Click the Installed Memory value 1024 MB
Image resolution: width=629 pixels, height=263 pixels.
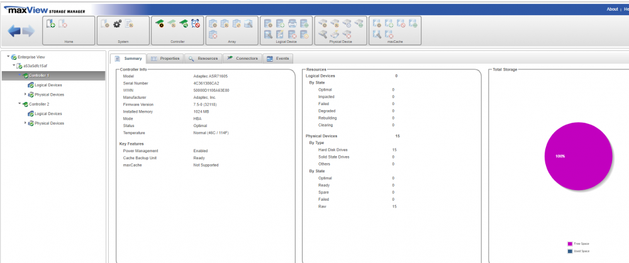(x=201, y=111)
